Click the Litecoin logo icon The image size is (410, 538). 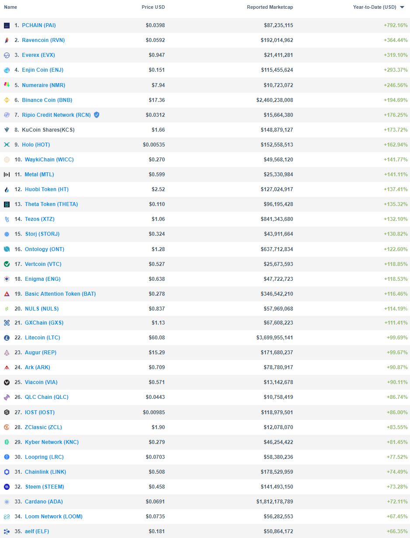(7, 338)
